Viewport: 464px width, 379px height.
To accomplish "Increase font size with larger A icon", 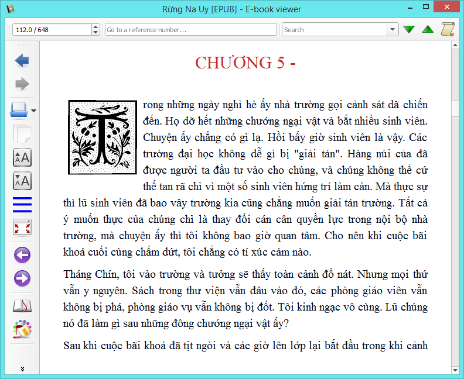I will (22, 157).
